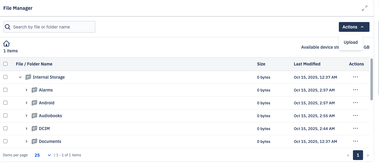The image size is (379, 164).
Task: Expand File Manager to full screen
Action: (x=364, y=8)
